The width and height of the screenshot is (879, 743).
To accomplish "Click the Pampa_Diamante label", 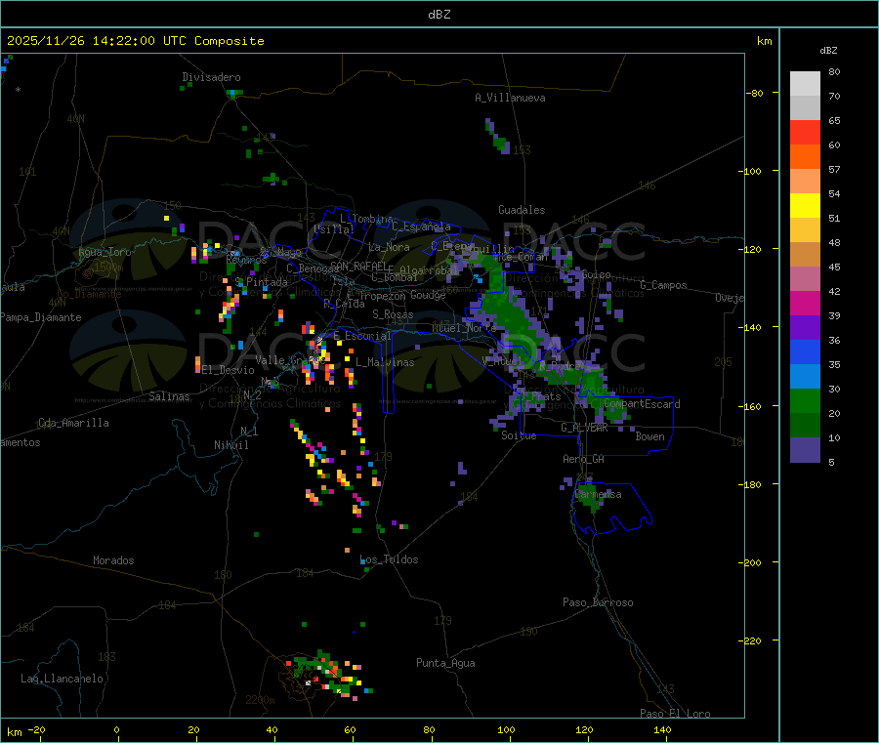I will 41,316.
